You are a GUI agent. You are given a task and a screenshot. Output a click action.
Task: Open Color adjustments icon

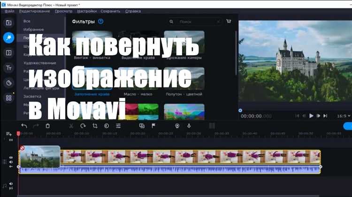[x=107, y=126]
